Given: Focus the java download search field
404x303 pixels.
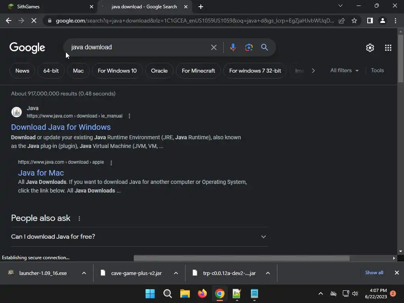Looking at the screenshot, I should pos(139,47).
